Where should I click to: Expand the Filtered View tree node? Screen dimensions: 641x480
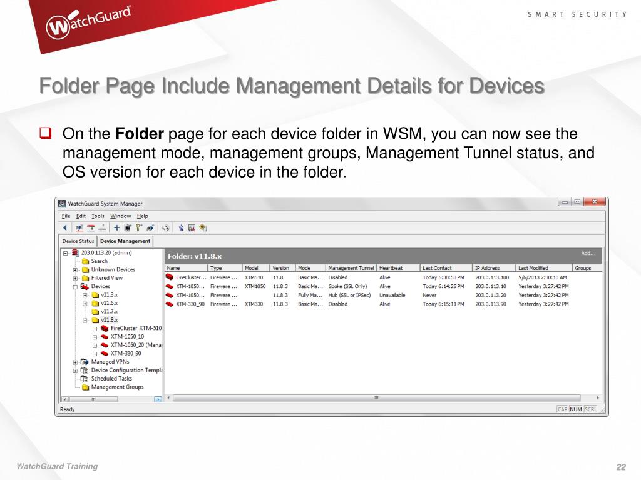tap(75, 278)
